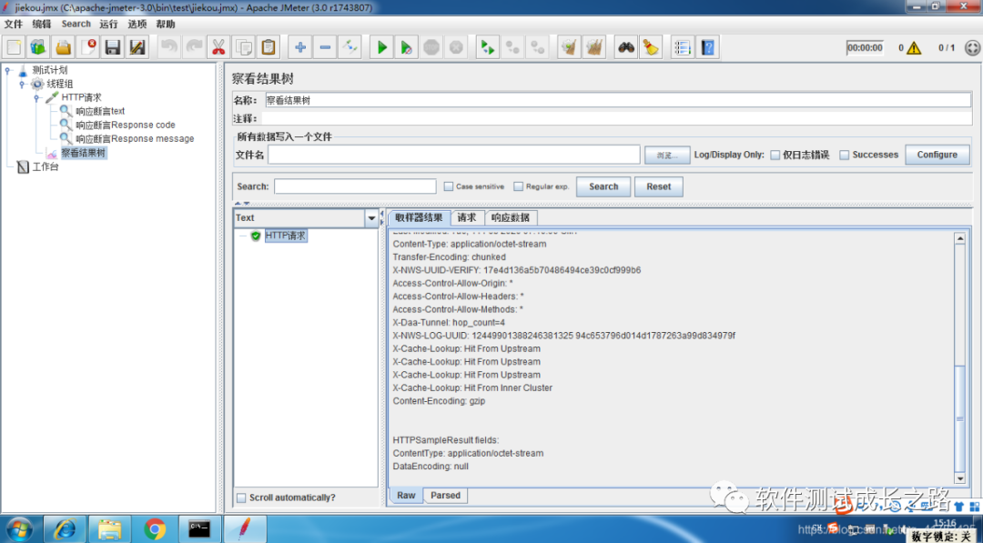Expand all tree nodes with plus icon
This screenshot has width=983, height=543.
[300, 47]
